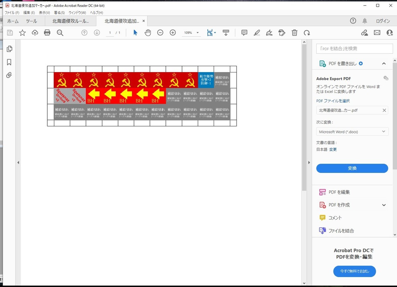397x287 pixels.
Task: Open text search with the magnifier icon
Action: (x=60, y=33)
